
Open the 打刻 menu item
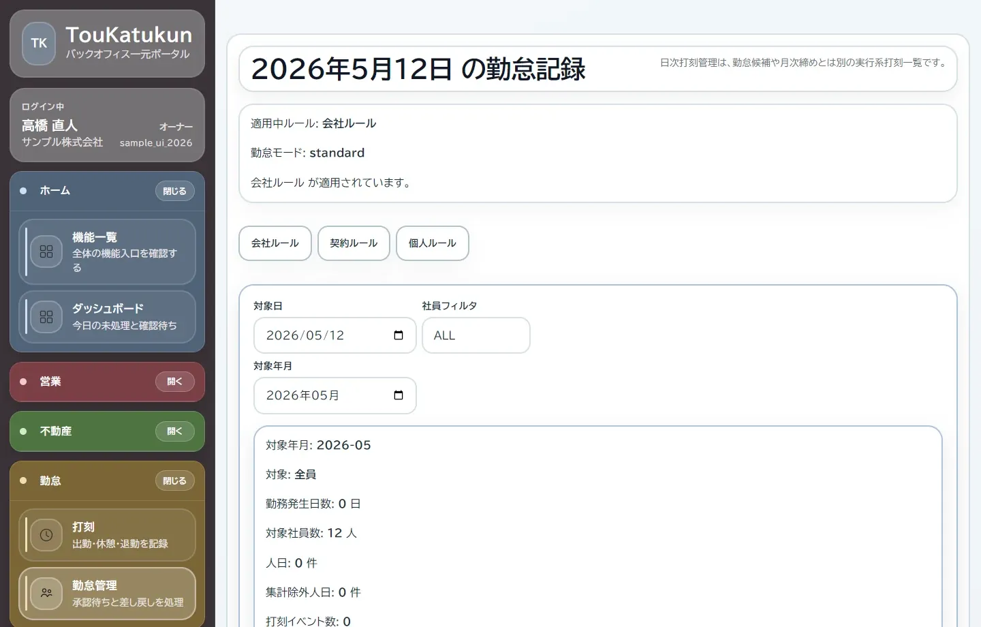pos(107,535)
